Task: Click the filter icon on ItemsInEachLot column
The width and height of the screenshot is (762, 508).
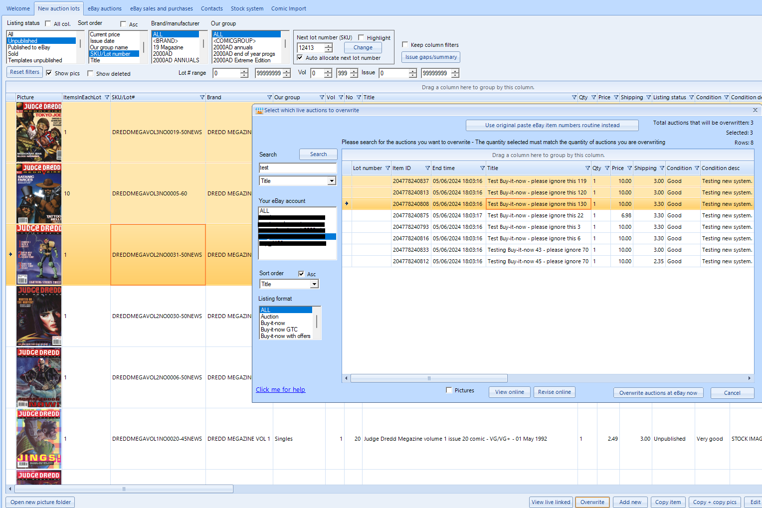Action: click(x=107, y=97)
